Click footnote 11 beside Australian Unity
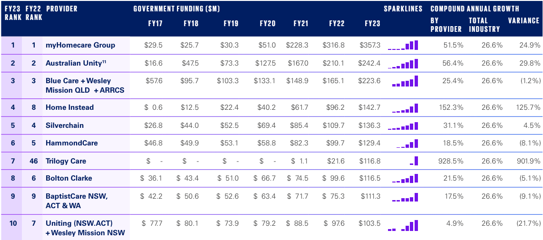The width and height of the screenshot is (543, 240). tap(104, 61)
